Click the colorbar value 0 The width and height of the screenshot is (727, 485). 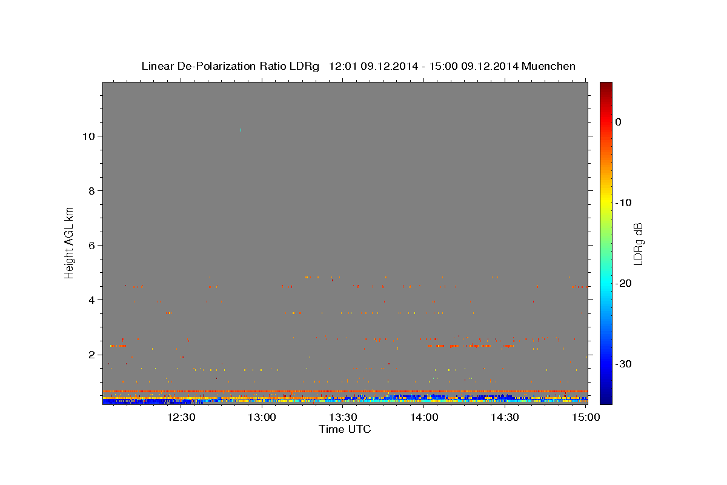coord(619,122)
